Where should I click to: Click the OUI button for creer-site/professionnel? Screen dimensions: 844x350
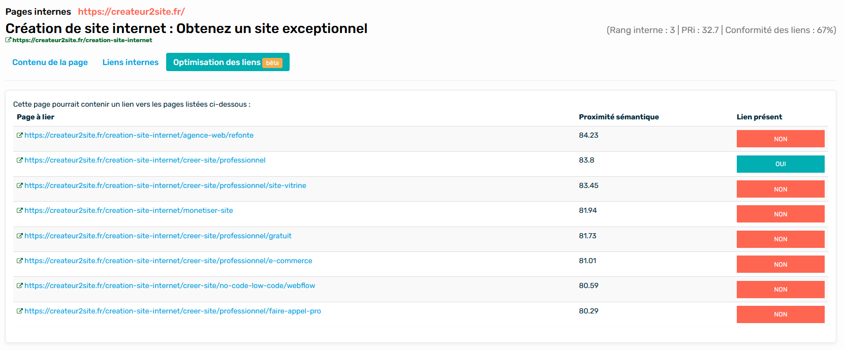point(780,164)
